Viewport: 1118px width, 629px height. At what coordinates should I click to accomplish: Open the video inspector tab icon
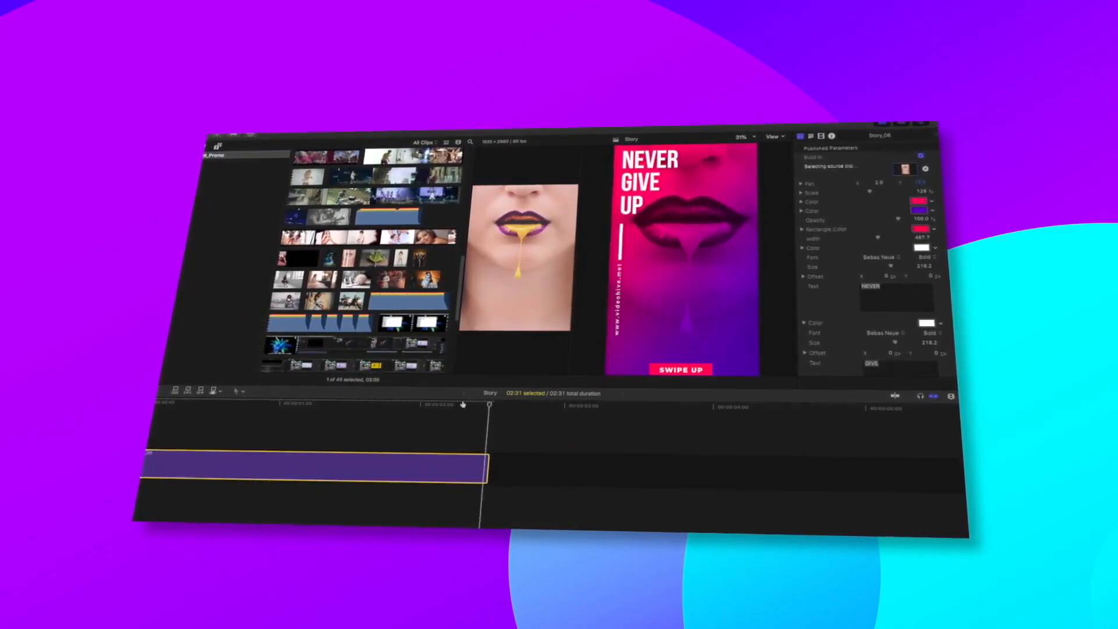point(800,136)
